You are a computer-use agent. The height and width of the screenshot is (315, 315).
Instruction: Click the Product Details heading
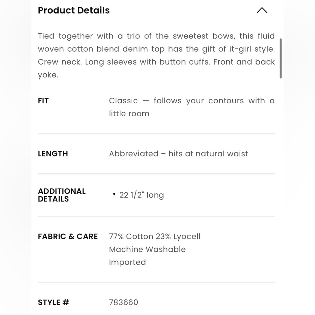click(x=74, y=10)
